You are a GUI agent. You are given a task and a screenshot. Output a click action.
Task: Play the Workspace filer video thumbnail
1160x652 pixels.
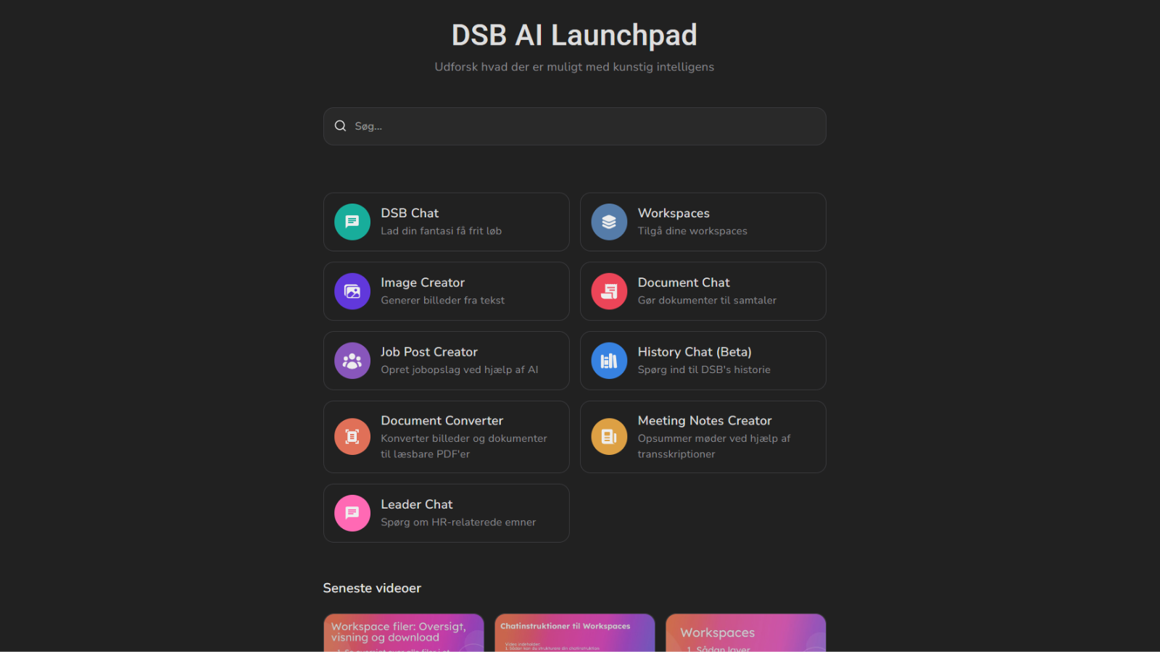click(x=403, y=632)
